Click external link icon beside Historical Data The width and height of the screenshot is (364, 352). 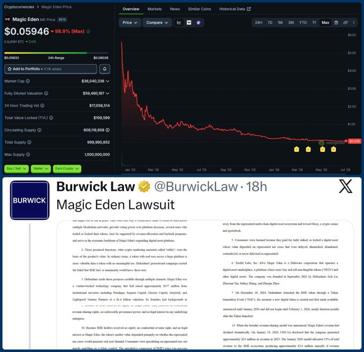(x=248, y=9)
